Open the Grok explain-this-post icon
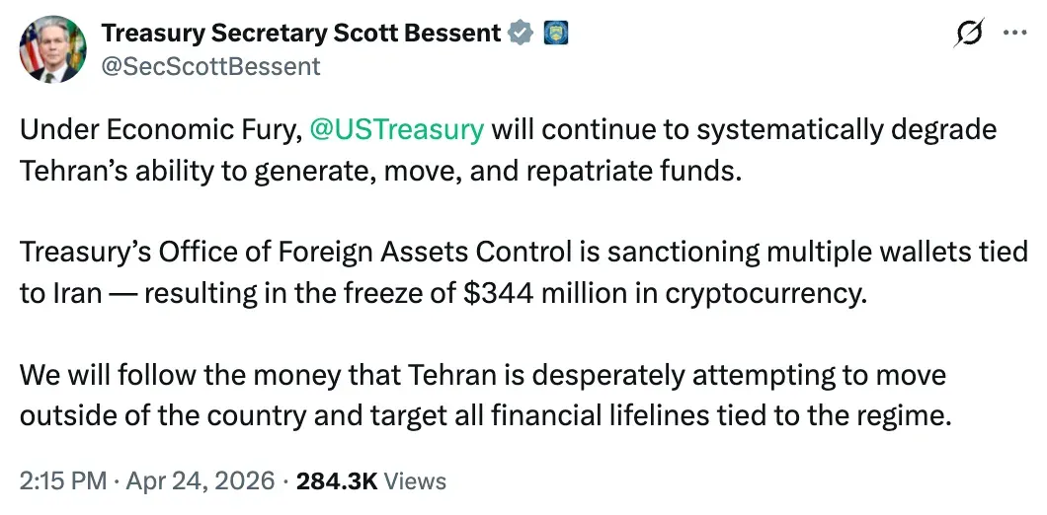1047x515 pixels. pos(968,34)
